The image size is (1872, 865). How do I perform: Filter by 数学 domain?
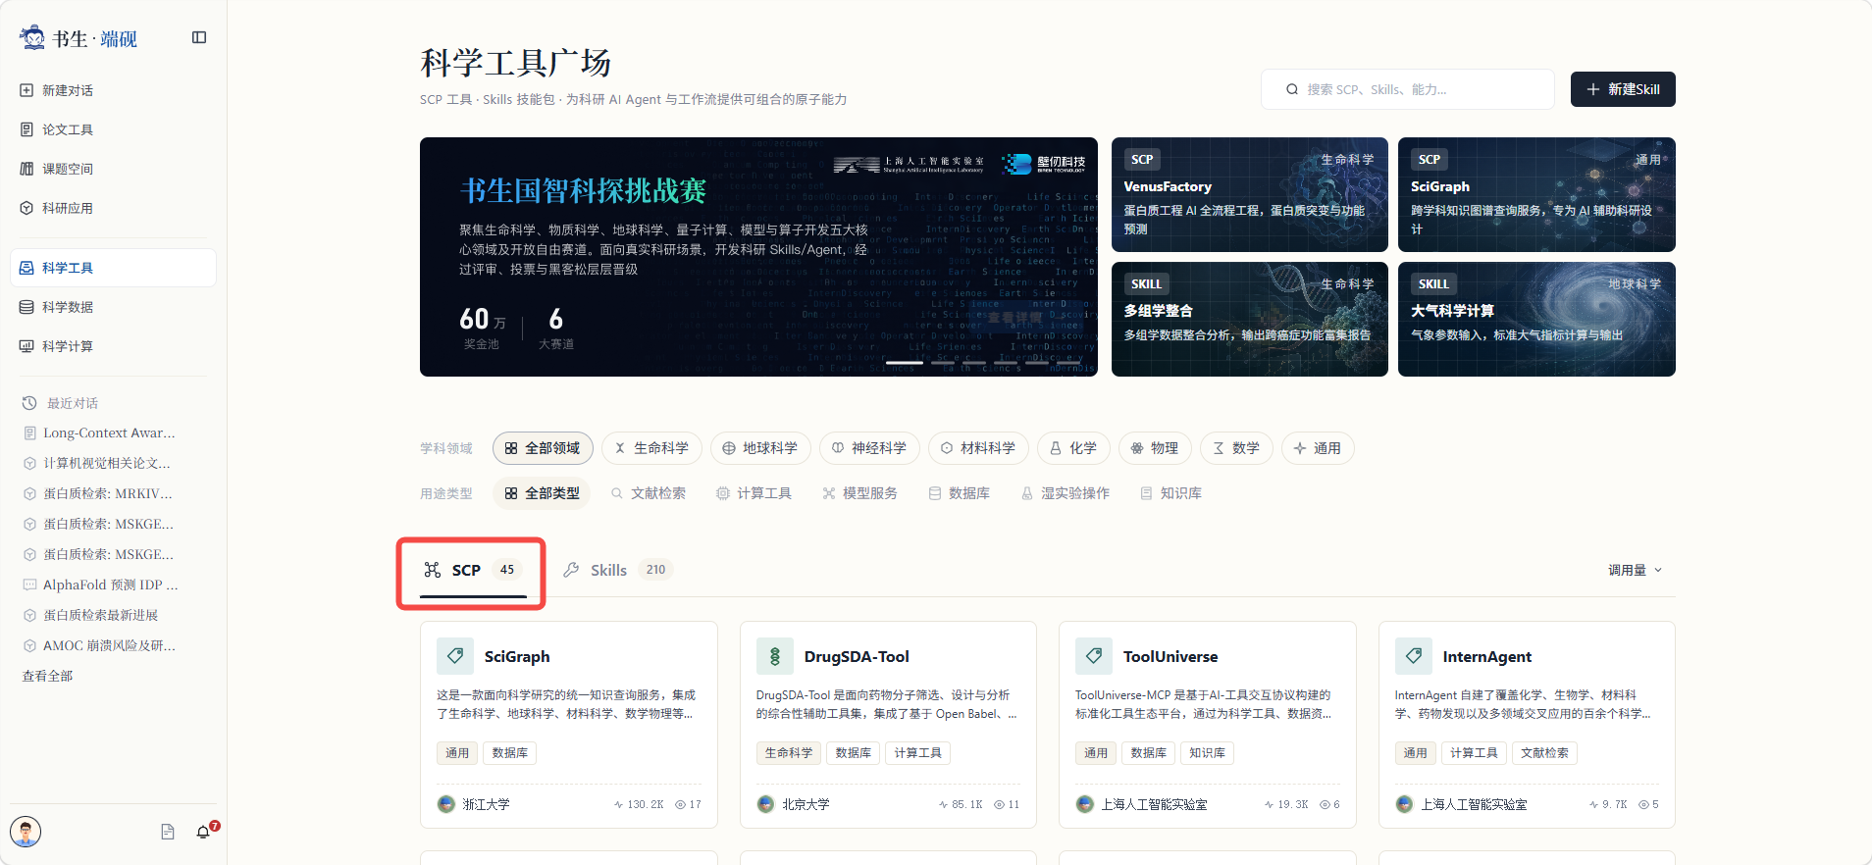(1236, 448)
